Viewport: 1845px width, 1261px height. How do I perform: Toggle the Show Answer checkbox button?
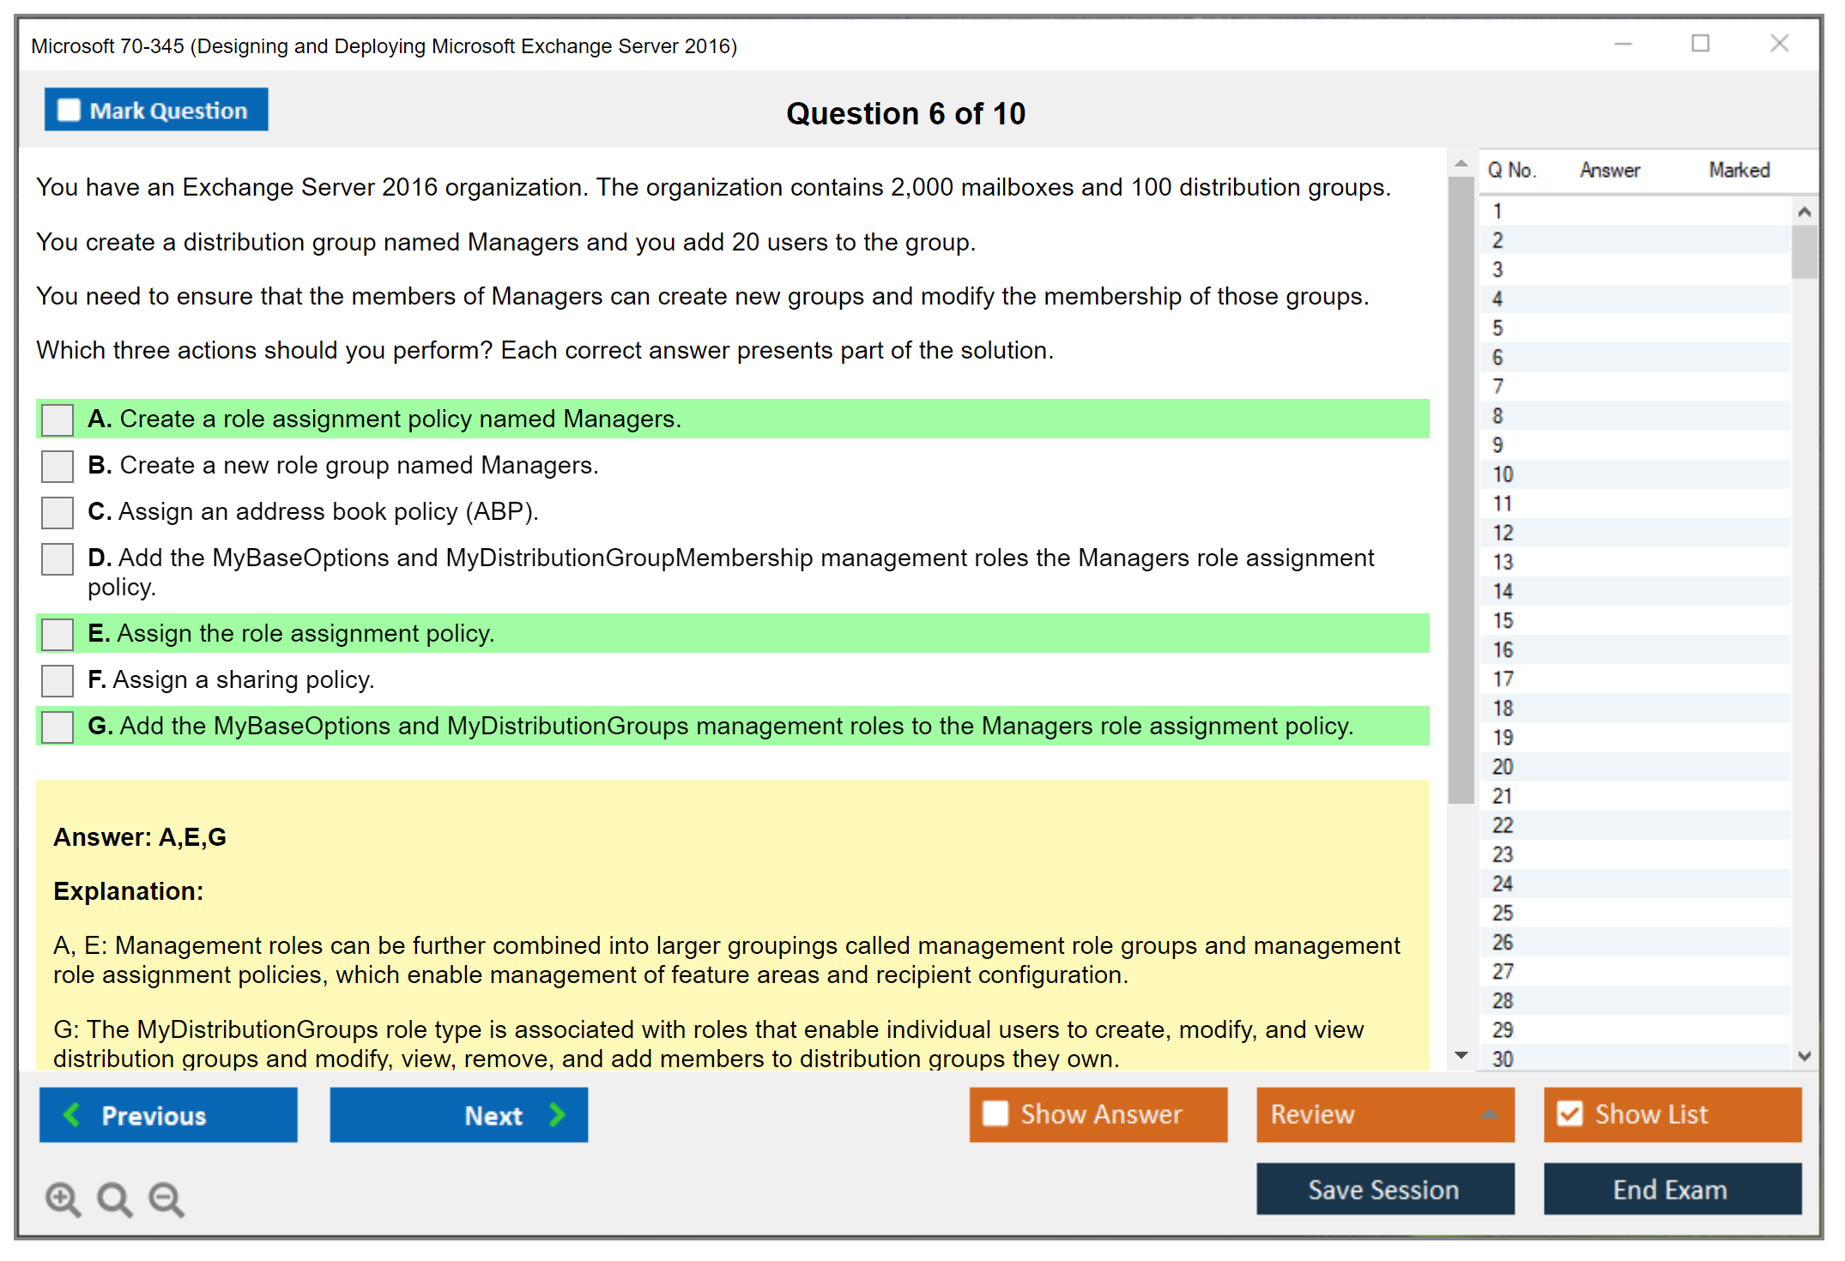click(995, 1113)
